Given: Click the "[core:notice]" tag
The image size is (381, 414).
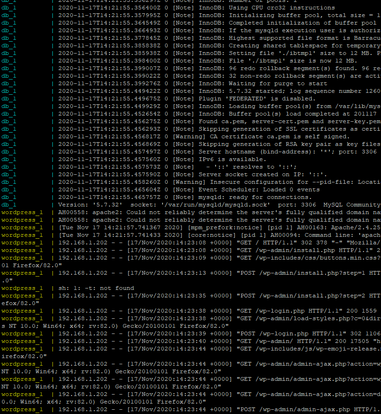Looking at the screenshot, I should click(212, 235).
